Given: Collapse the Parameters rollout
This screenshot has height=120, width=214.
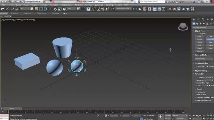Looking at the screenshot, I should click(x=199, y=74).
